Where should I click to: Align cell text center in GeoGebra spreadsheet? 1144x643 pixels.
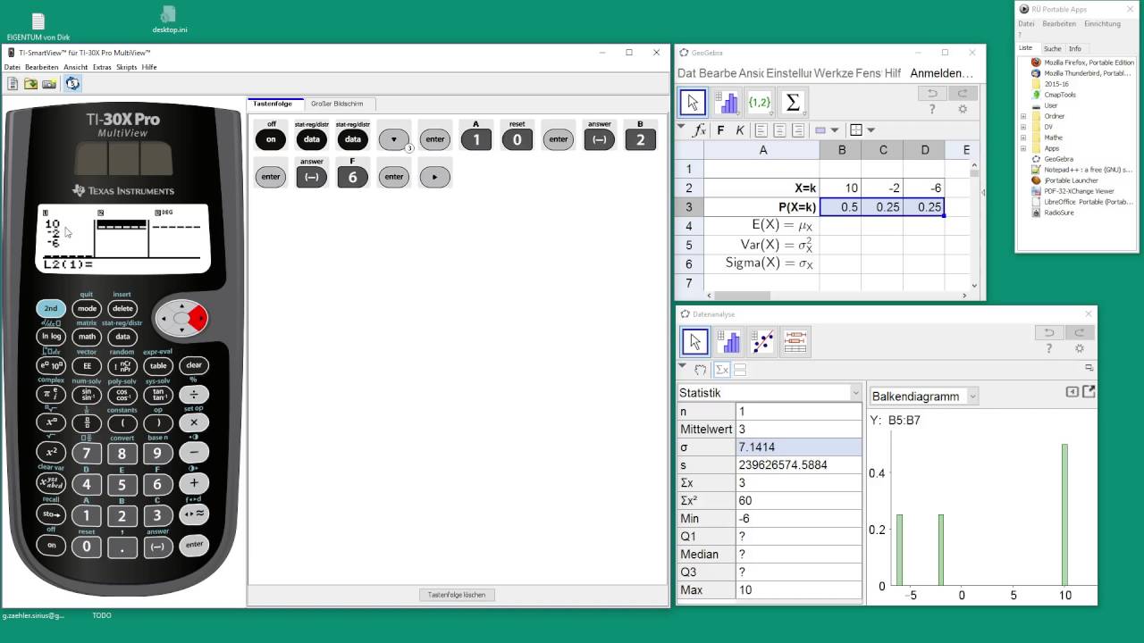point(780,130)
